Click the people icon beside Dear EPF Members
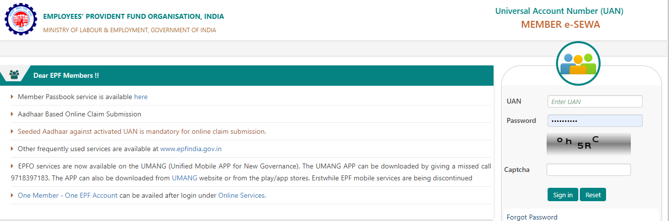The width and height of the screenshot is (669, 221). 14,75
